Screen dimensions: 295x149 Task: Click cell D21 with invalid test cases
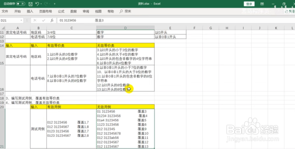click(125, 129)
